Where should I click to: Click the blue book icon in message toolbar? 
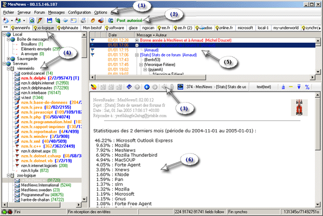(129, 87)
